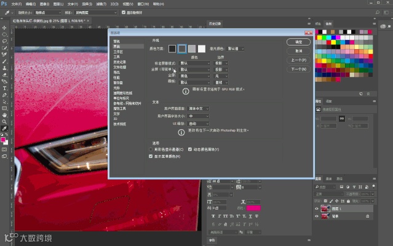Open 窗口(W) menu
This screenshot has height=246, width=393.
click(x=143, y=4)
